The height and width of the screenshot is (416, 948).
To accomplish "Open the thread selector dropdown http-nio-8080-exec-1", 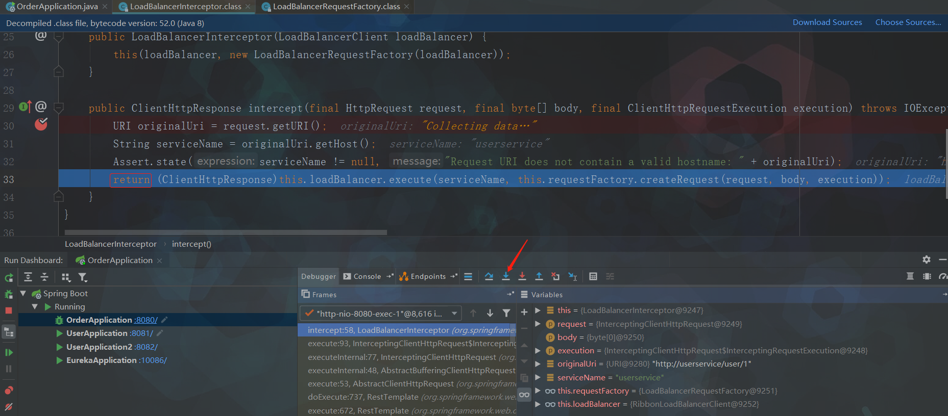I will [381, 314].
